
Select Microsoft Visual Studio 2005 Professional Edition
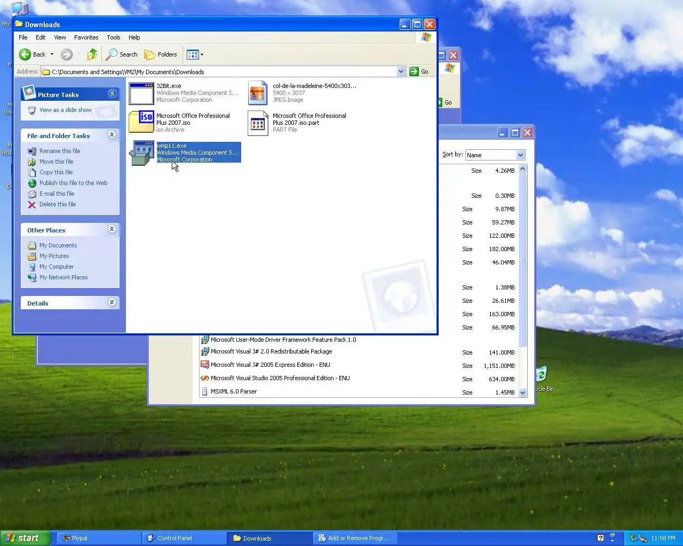click(280, 378)
